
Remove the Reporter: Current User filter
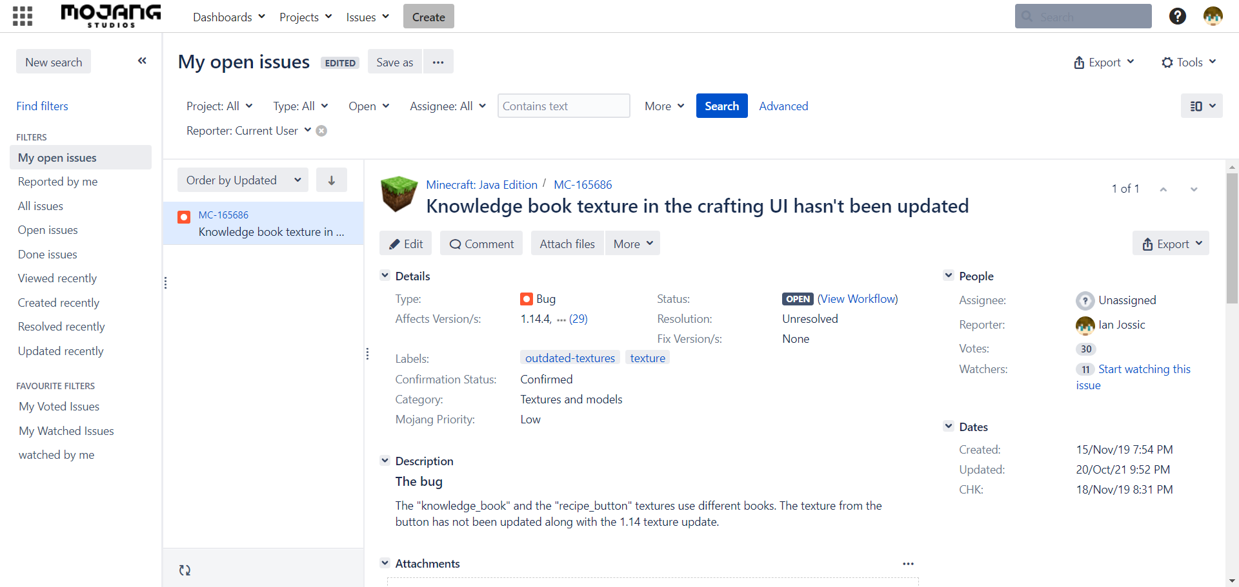pos(321,131)
